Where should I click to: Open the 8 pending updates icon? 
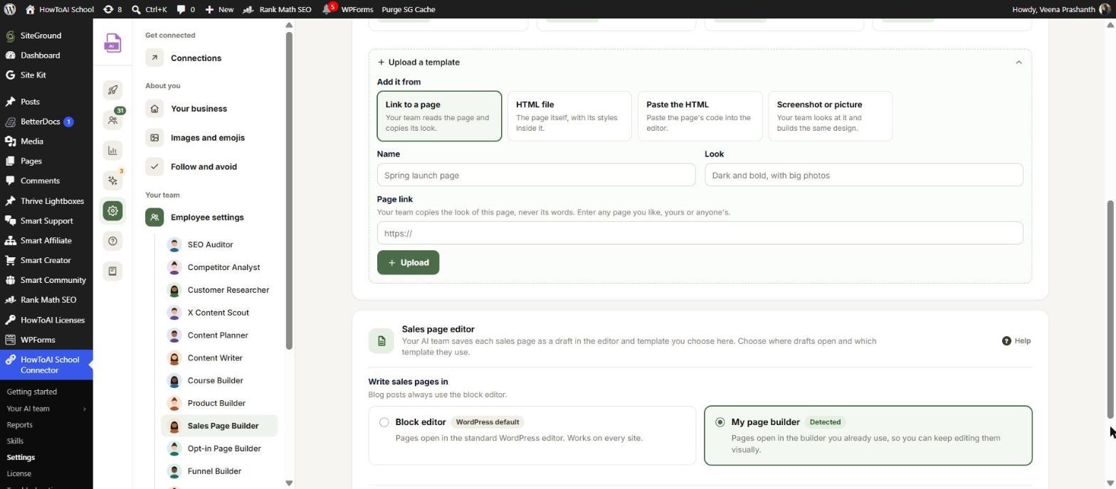(x=112, y=9)
